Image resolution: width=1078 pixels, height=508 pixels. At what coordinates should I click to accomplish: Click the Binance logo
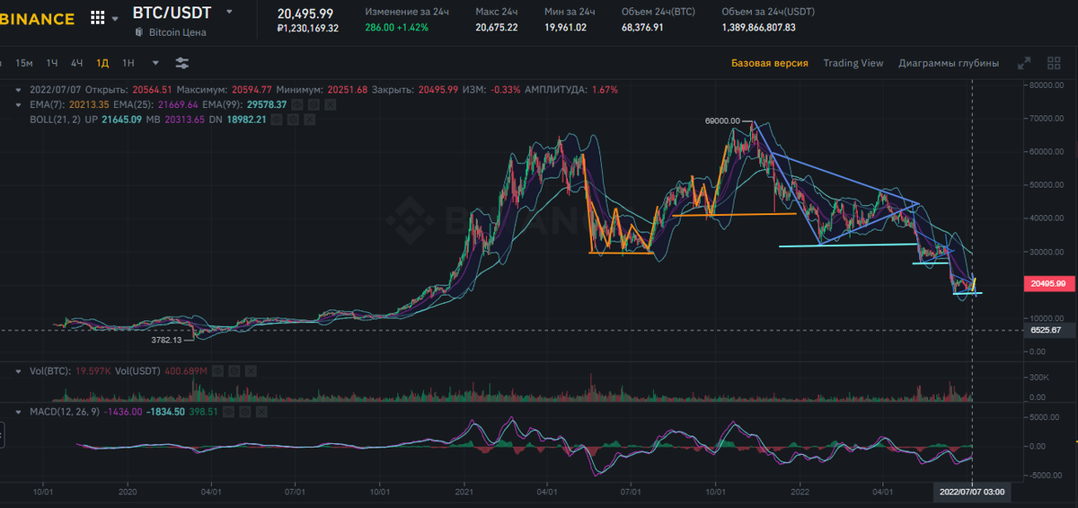[37, 19]
